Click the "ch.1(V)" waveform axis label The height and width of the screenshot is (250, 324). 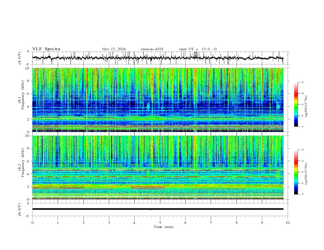tap(20, 58)
